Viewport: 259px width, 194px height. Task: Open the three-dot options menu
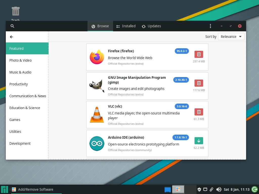coord(210,26)
